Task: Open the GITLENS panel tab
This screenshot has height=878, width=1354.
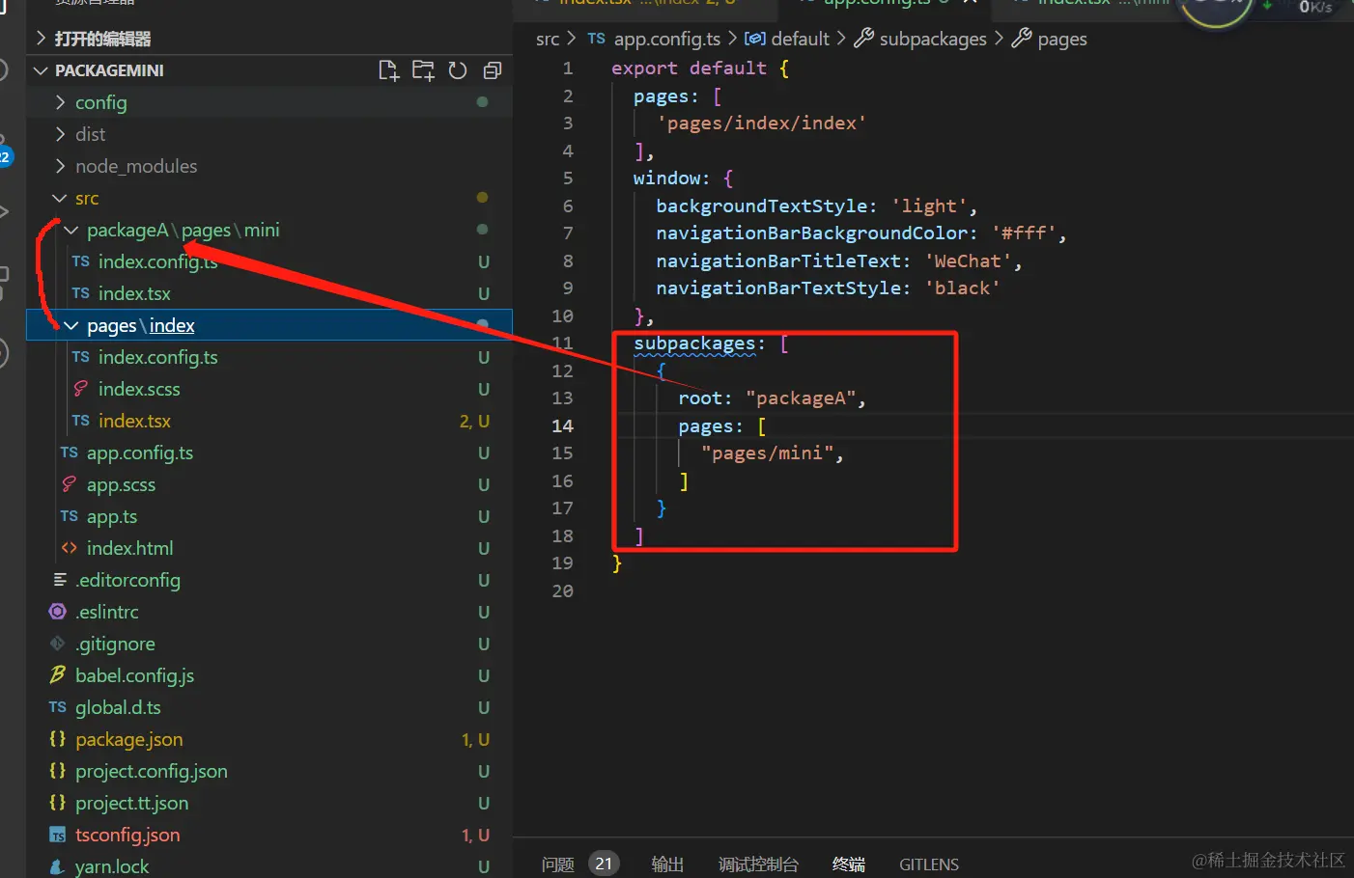Action: click(x=929, y=864)
